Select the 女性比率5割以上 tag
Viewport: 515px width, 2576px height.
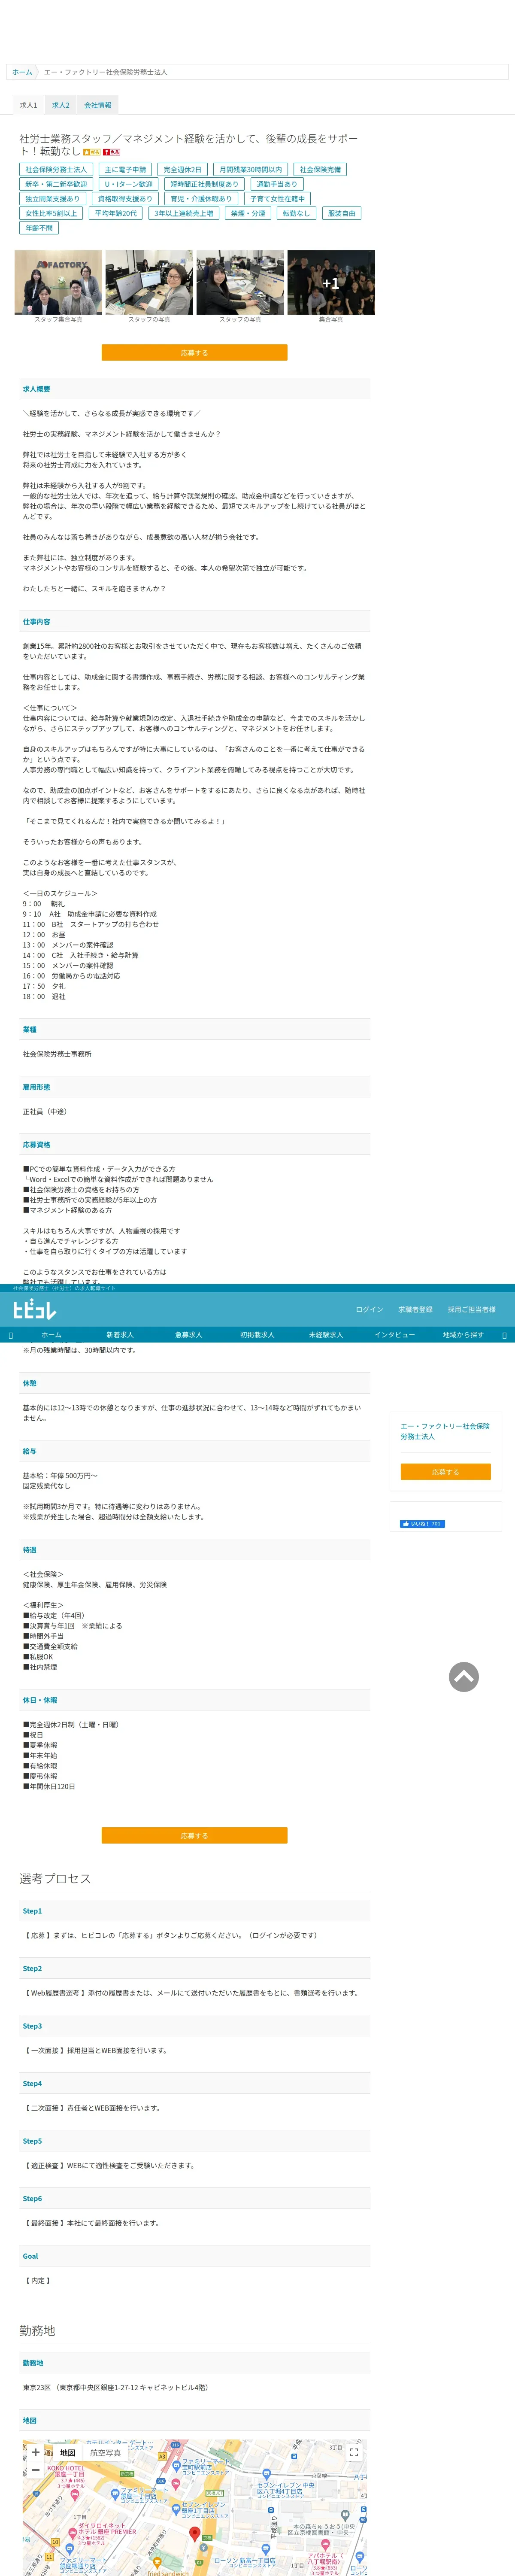click(x=51, y=213)
